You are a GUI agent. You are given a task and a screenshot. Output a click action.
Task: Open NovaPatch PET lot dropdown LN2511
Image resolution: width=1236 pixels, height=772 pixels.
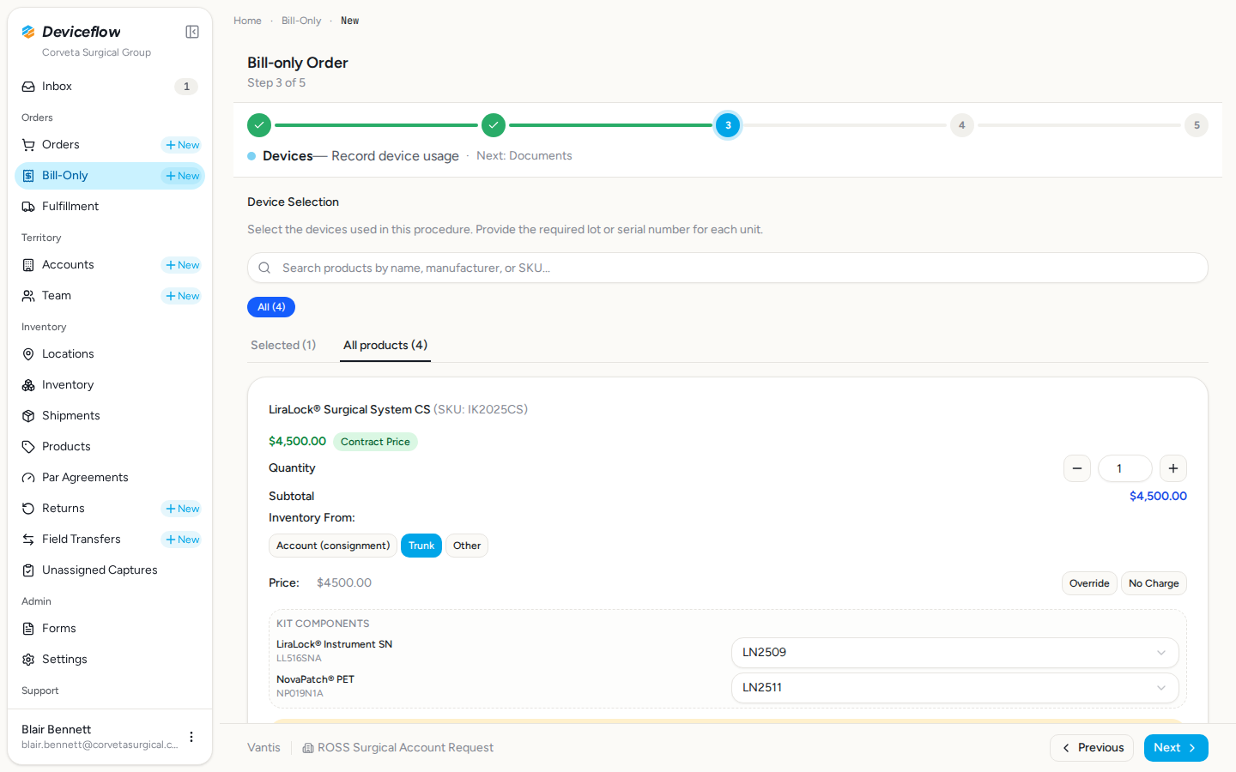pyautogui.click(x=954, y=688)
